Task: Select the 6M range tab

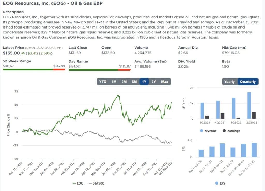Action: click(134, 82)
